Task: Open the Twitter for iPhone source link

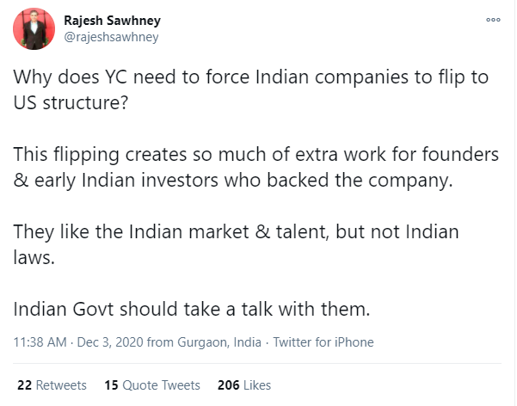Action: [323, 342]
